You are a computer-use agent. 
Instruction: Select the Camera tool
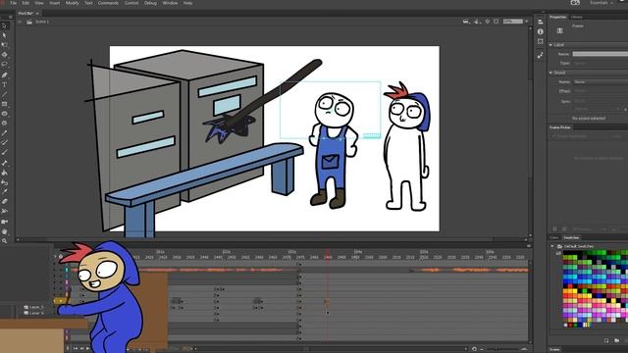click(x=4, y=222)
